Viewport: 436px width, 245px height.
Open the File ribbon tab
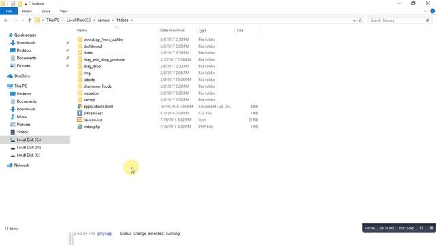pyautogui.click(x=9, y=11)
